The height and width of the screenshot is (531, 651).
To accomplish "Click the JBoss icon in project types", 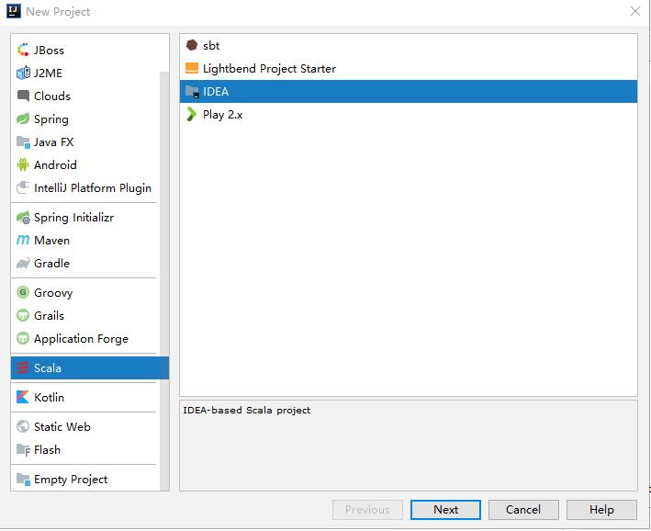I will (24, 51).
